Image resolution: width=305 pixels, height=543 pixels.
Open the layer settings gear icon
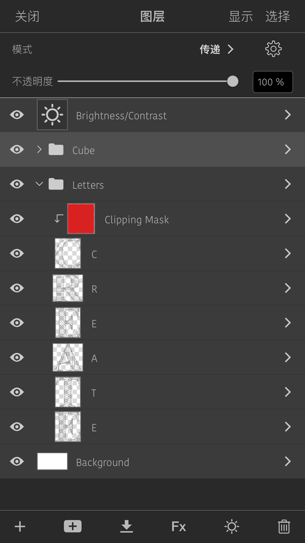pyautogui.click(x=273, y=49)
